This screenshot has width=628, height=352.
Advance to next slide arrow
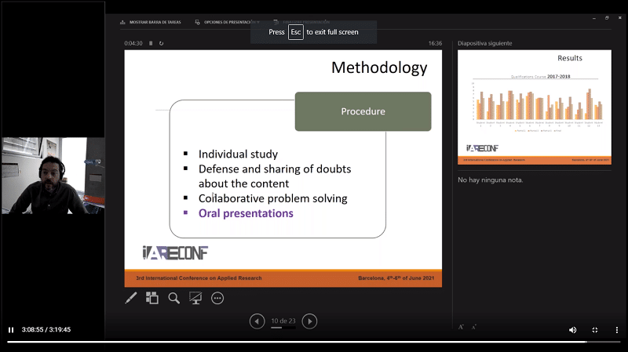309,321
